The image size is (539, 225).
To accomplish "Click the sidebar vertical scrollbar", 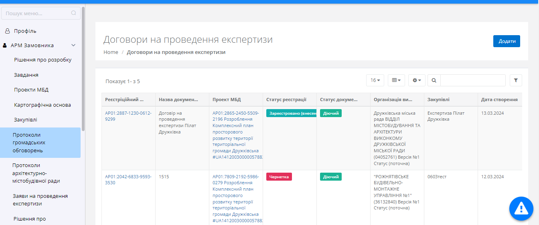I will (x=83, y=69).
